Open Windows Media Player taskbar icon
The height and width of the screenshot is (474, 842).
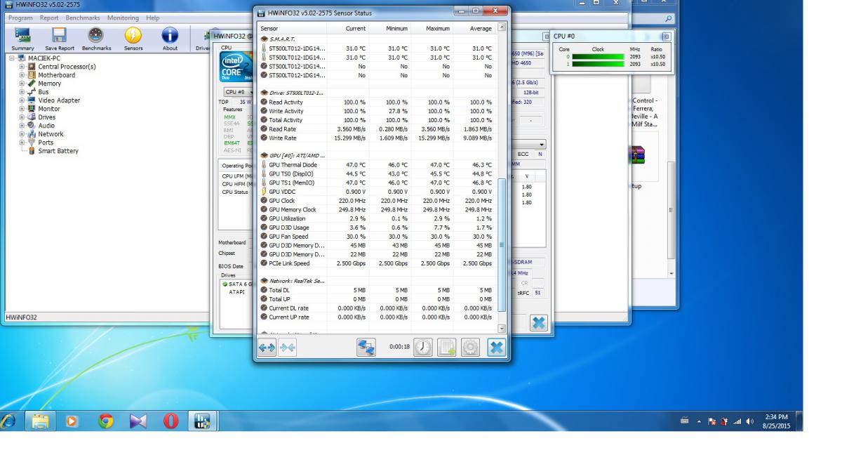pos(72,421)
